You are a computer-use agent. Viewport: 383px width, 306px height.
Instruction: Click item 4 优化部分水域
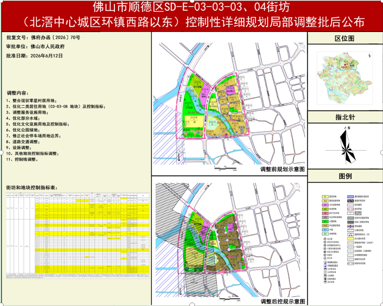(23, 118)
